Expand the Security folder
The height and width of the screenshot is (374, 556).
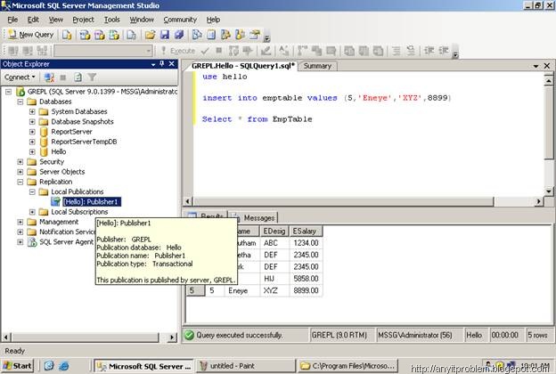click(x=20, y=162)
